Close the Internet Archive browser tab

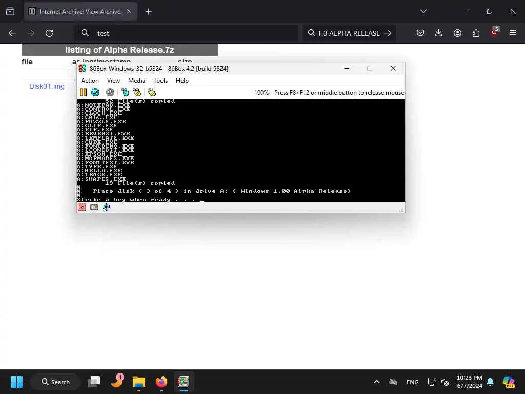tap(129, 11)
